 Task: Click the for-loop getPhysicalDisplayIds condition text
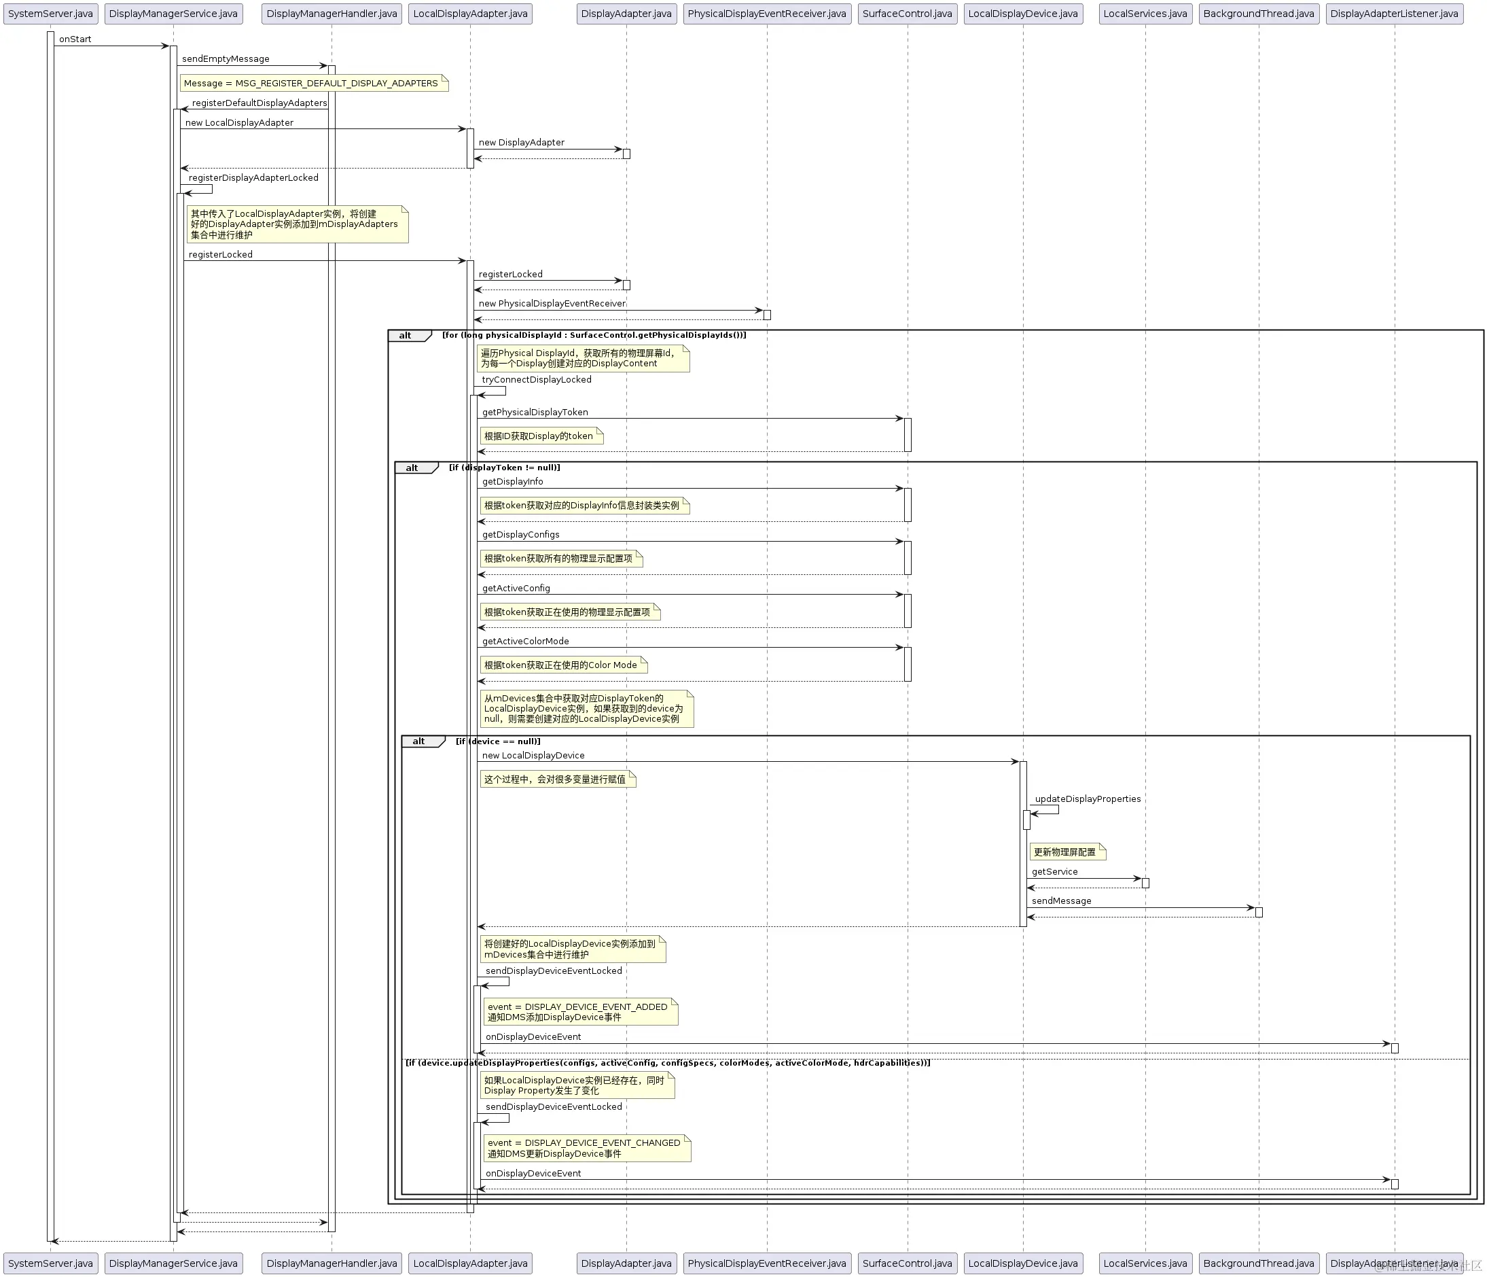(594, 335)
